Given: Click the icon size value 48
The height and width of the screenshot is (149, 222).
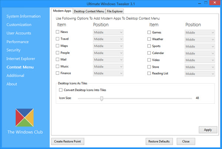Looking at the screenshot, I should [197, 98].
